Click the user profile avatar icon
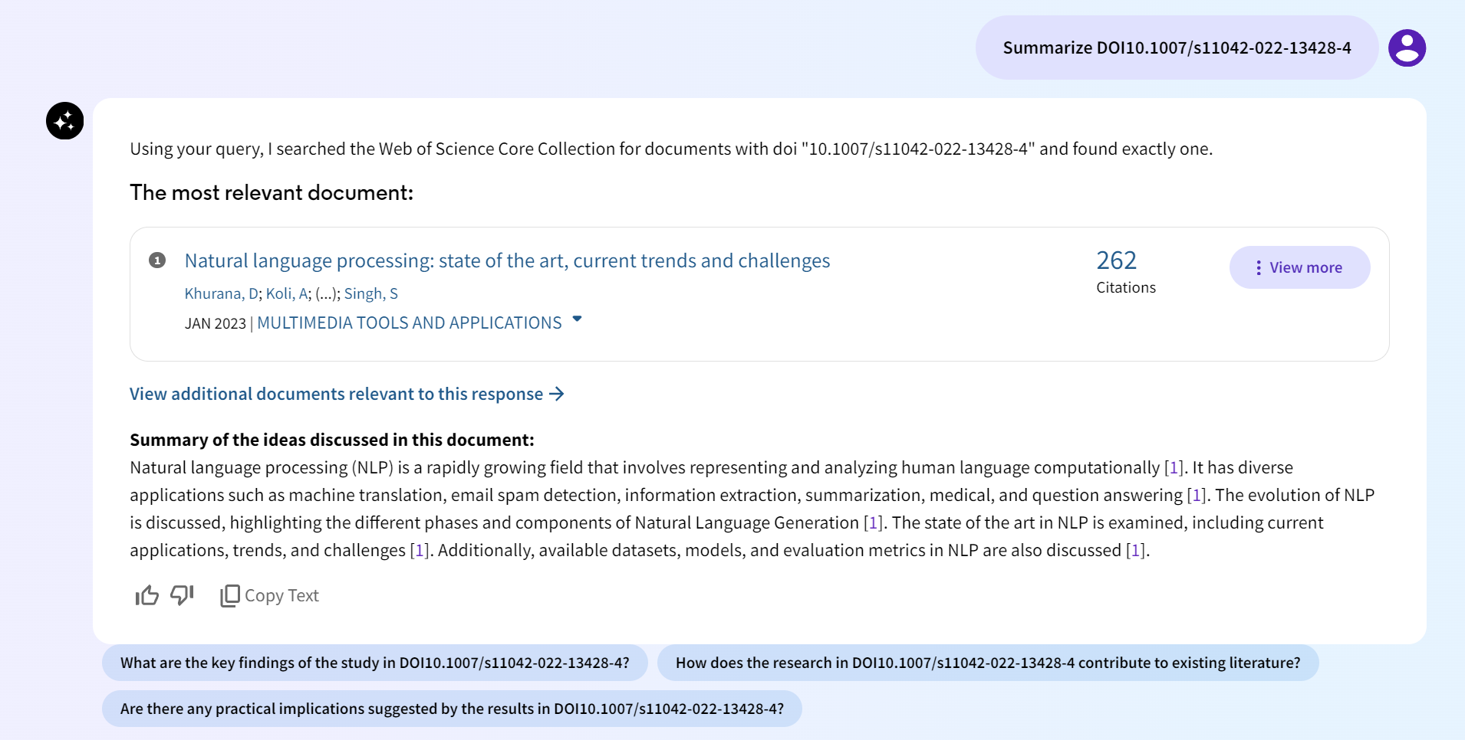The height and width of the screenshot is (740, 1465). [x=1407, y=48]
